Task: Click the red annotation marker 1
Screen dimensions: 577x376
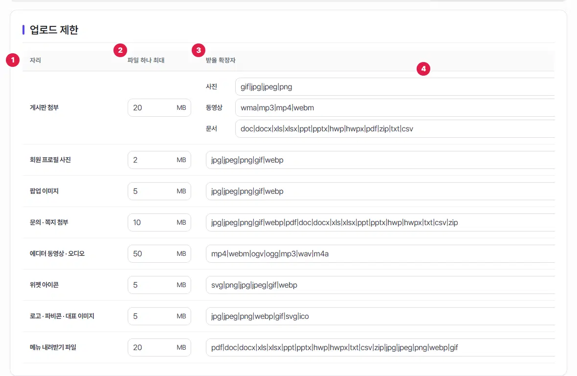Action: (x=13, y=60)
